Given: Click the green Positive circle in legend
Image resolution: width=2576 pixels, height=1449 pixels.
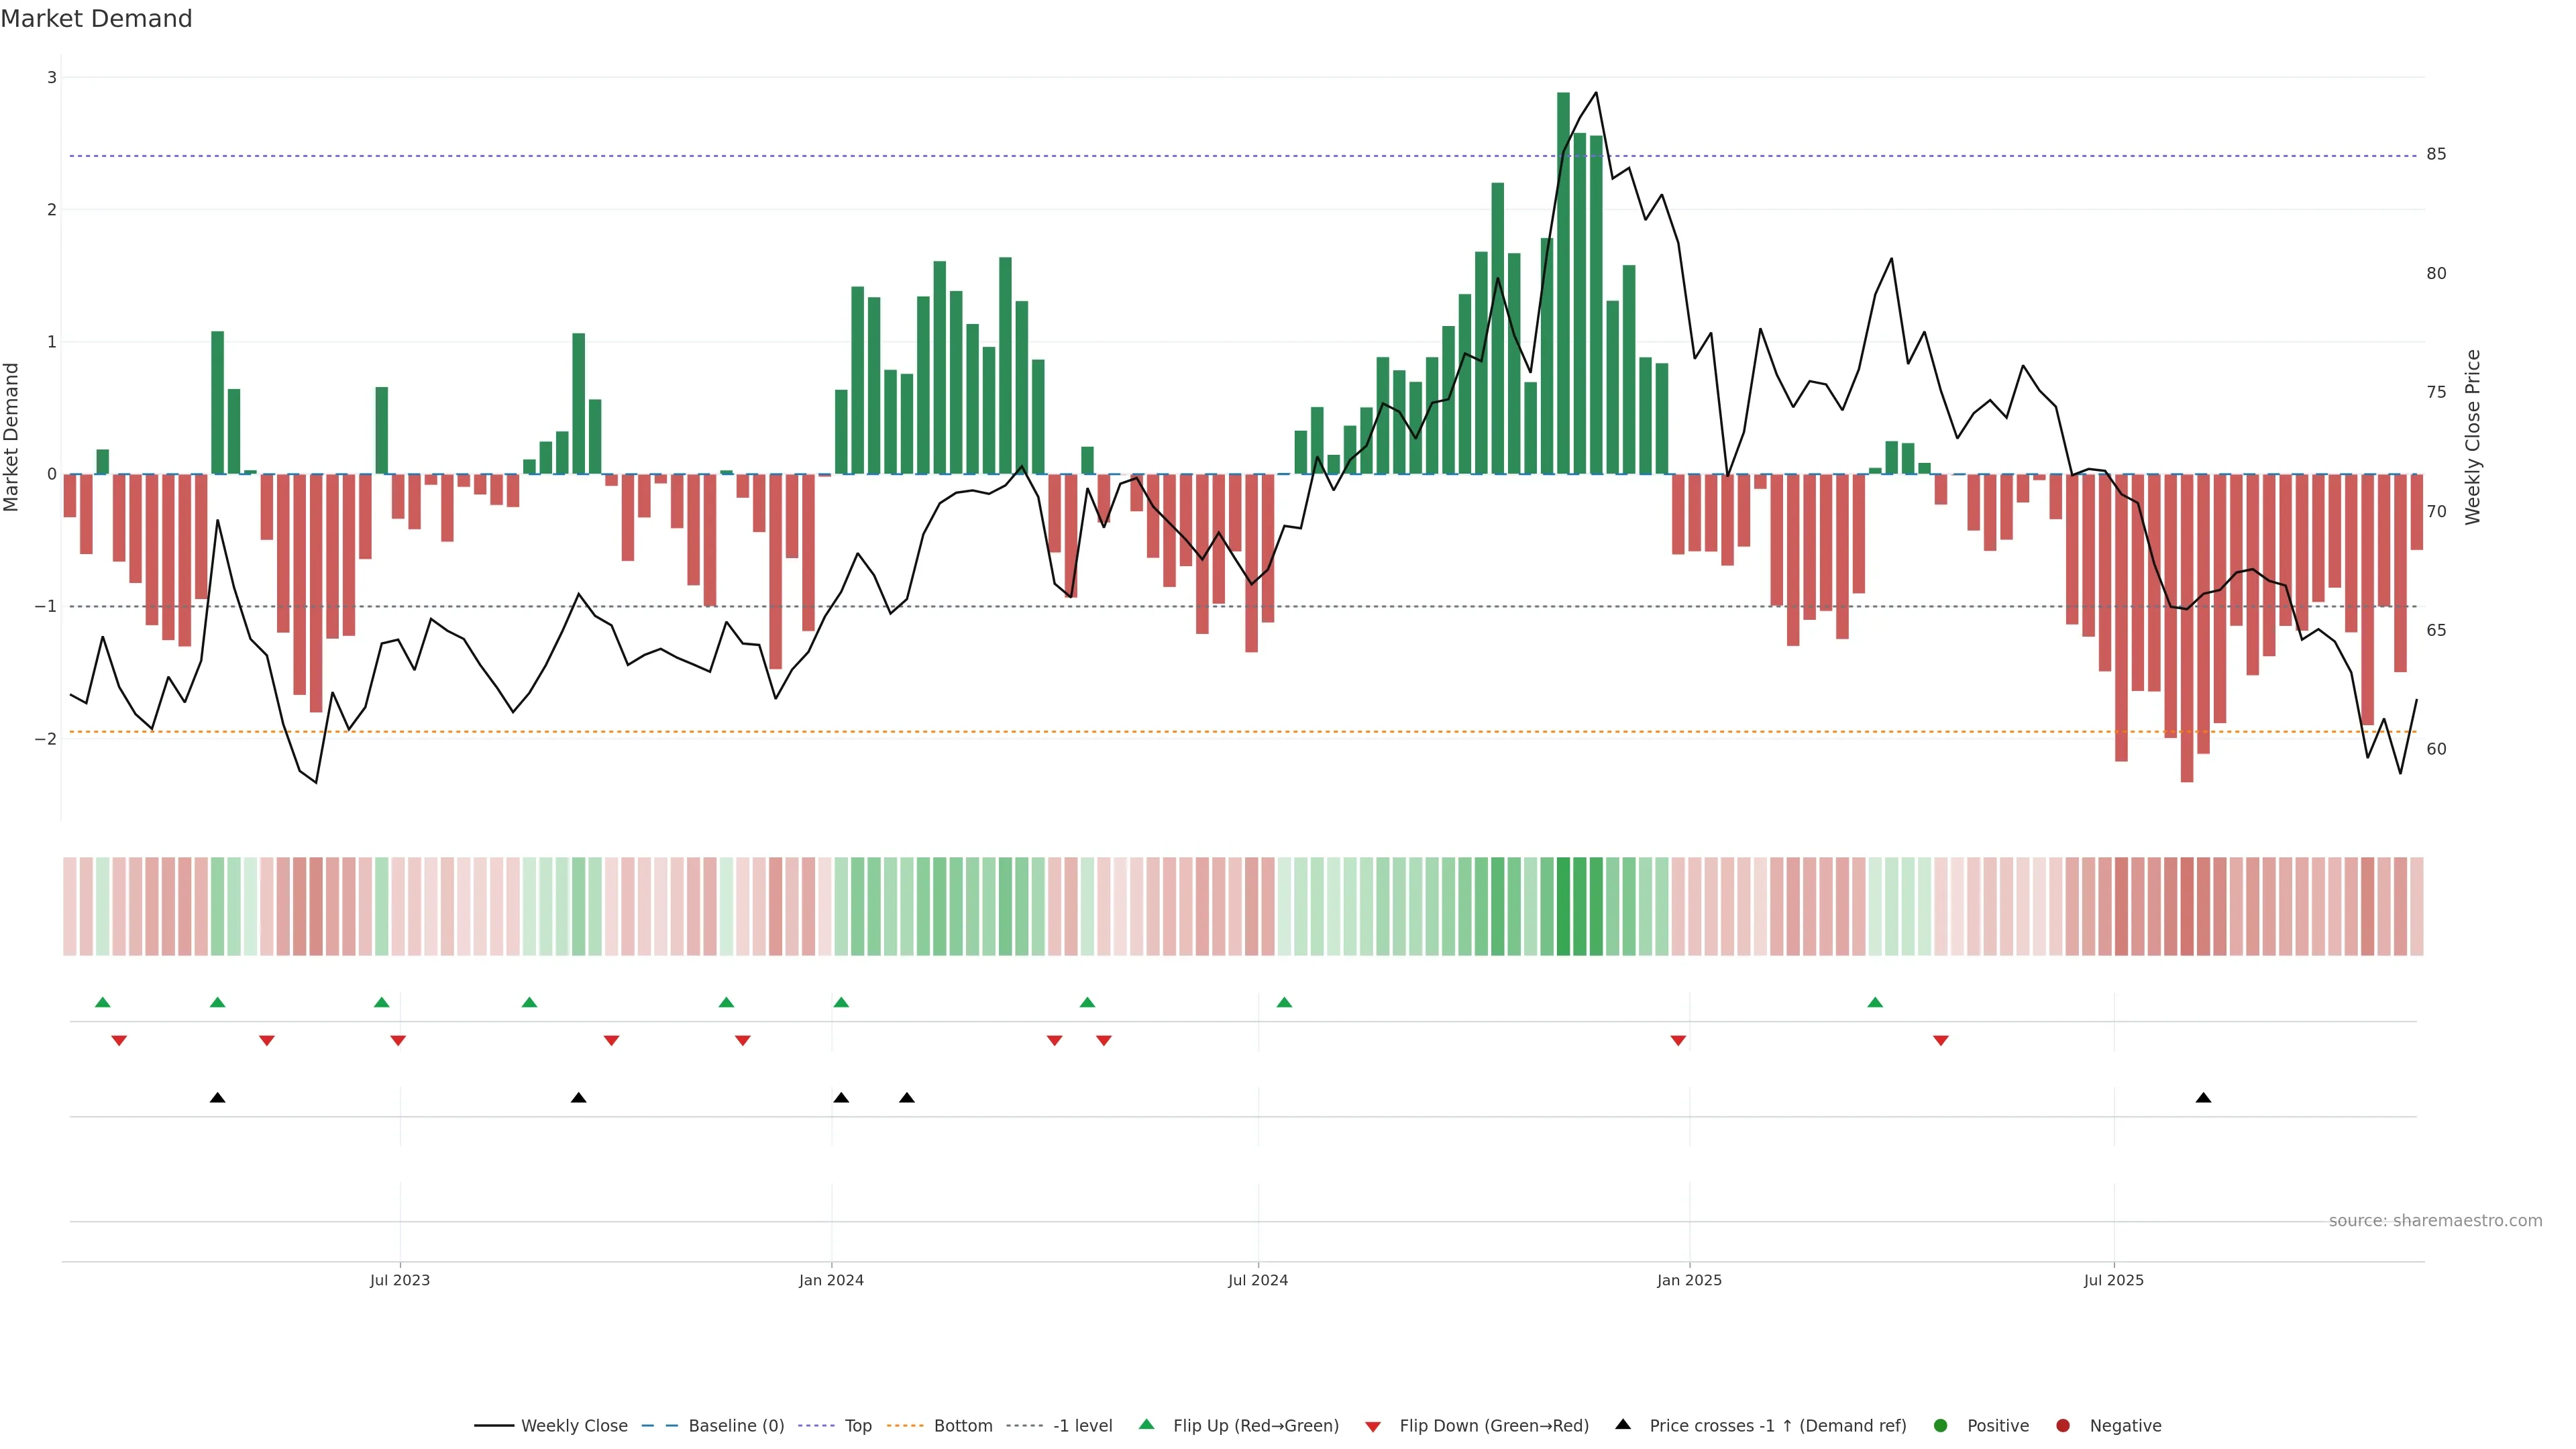Looking at the screenshot, I should pyautogui.click(x=1941, y=1425).
